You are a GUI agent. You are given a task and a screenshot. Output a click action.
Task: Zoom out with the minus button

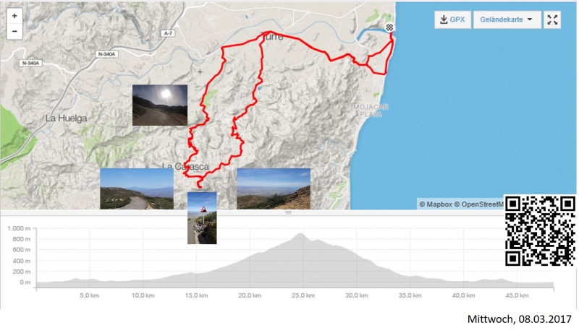point(14,32)
